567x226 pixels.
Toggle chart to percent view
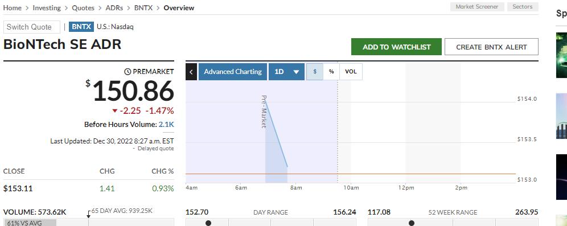tap(331, 72)
